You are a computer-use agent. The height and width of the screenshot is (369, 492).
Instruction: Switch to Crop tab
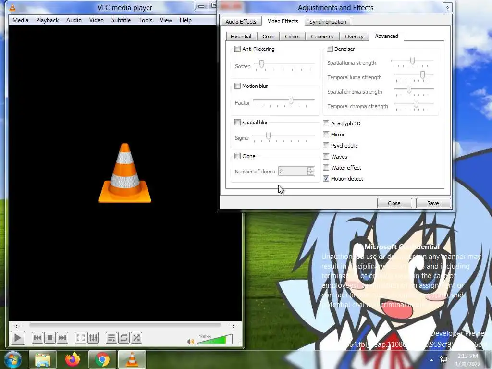click(x=268, y=37)
